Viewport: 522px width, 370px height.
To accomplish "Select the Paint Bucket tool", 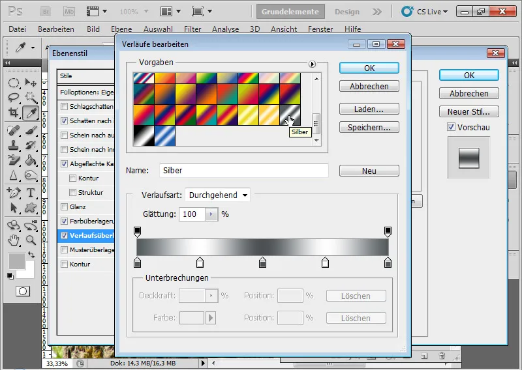I will (x=31, y=160).
